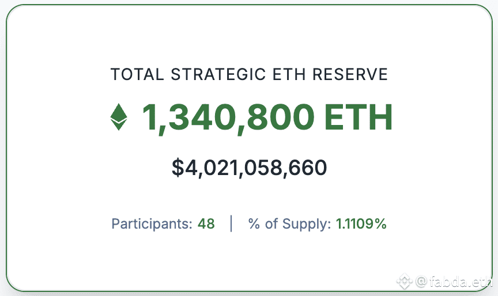Click the green Ethereum diamond icon
Image resolution: width=498 pixels, height=296 pixels.
tap(119, 117)
